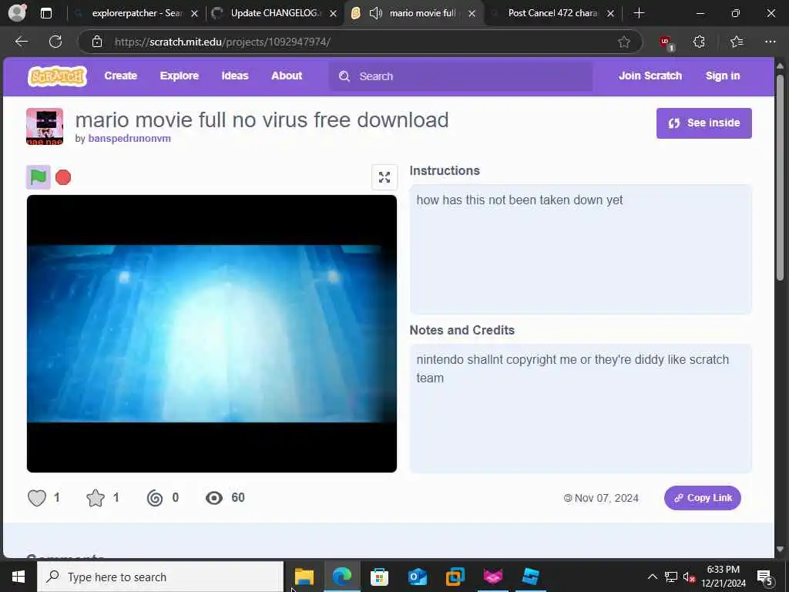This screenshot has height=592, width=789.
Task: Stop the project with red stop button
Action: (x=63, y=177)
